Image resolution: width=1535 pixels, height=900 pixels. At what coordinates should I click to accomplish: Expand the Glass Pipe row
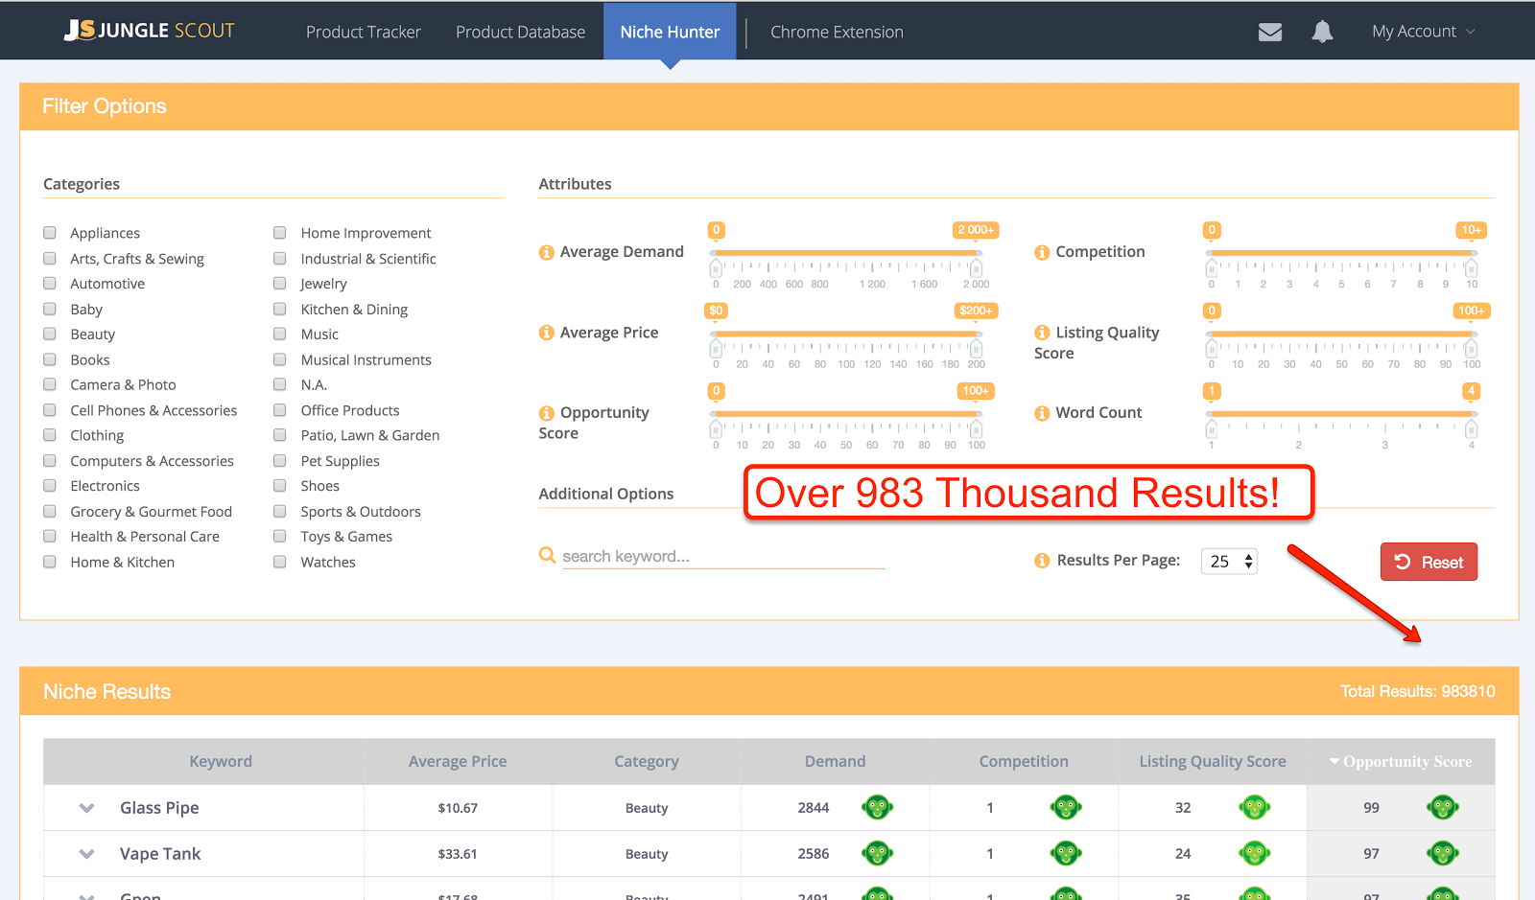(86, 808)
